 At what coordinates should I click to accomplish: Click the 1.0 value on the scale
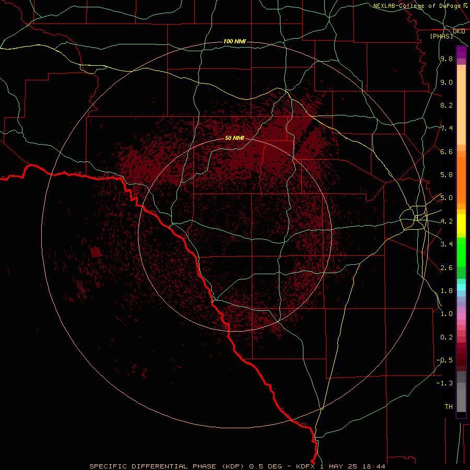coord(446,314)
